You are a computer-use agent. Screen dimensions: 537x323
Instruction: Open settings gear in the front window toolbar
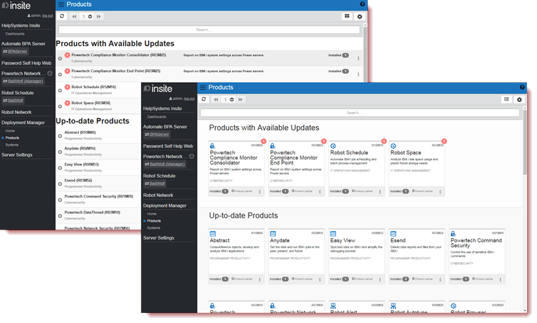point(519,99)
